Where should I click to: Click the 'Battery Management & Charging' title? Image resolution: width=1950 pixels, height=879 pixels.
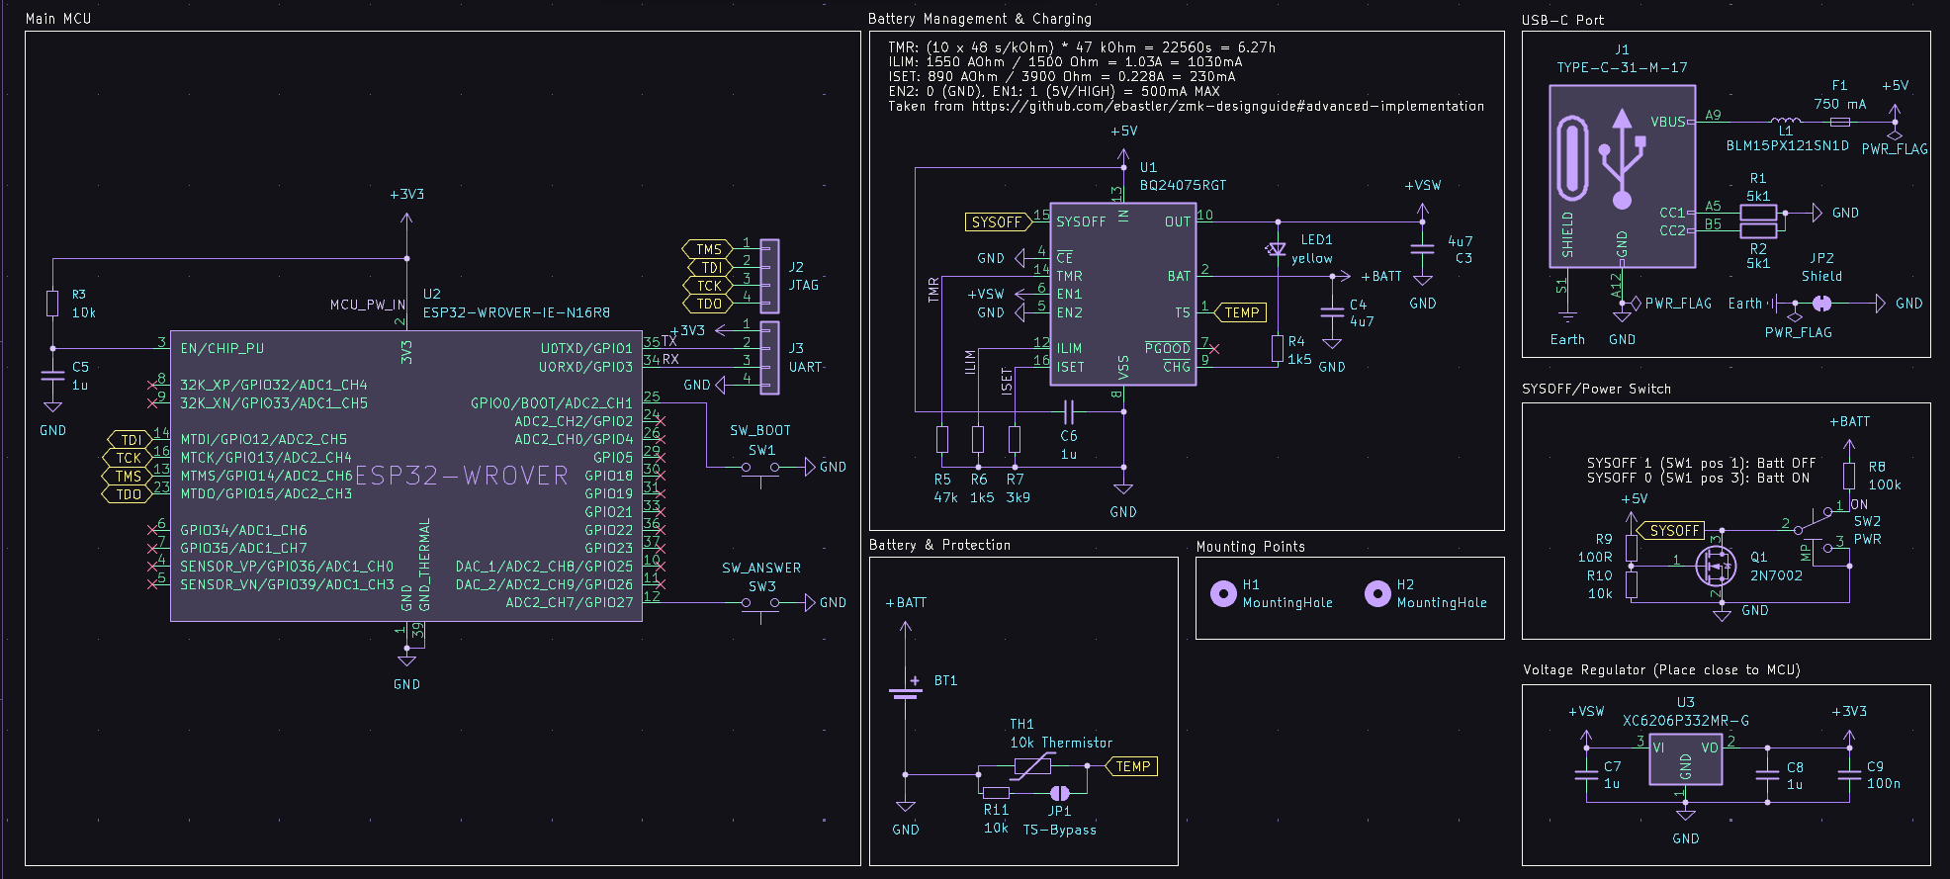tap(980, 19)
